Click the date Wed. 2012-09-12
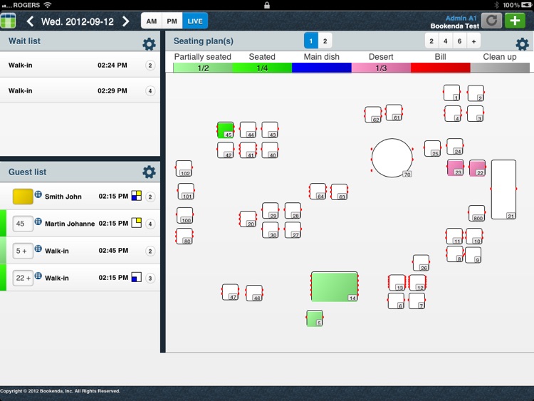534x401 pixels. [x=78, y=21]
